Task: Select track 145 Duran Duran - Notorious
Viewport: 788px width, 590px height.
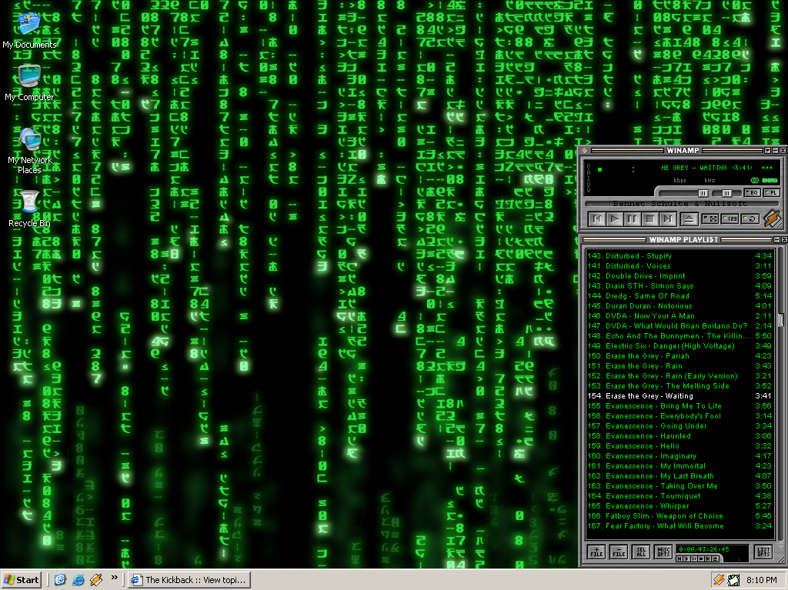Action: pos(679,306)
